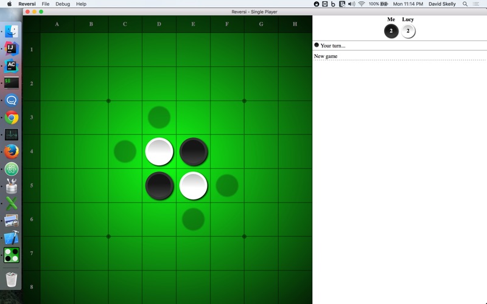
Task: Click column header A on the board
Action: point(57,24)
